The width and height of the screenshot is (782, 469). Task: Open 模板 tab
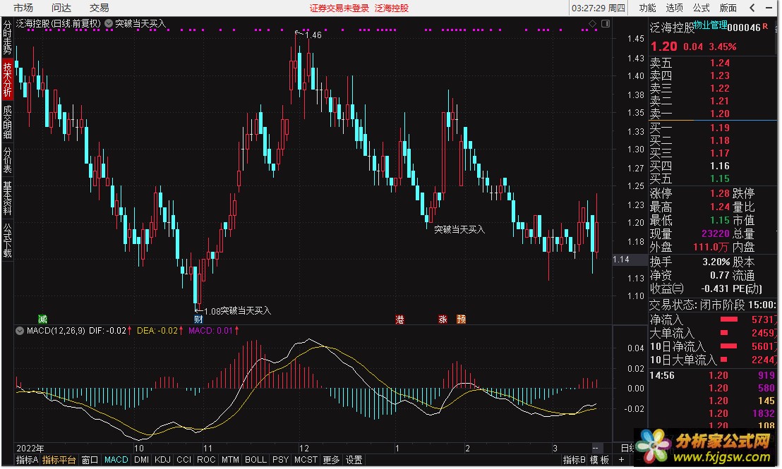tap(599, 460)
